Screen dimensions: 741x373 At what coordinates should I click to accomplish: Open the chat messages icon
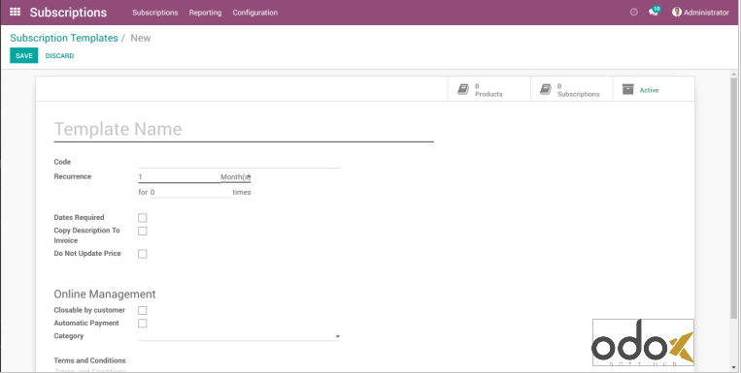654,13
